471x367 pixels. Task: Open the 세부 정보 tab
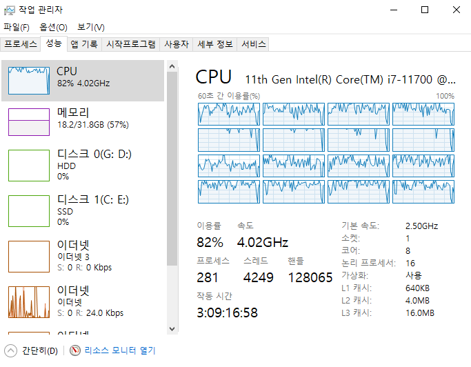point(215,44)
